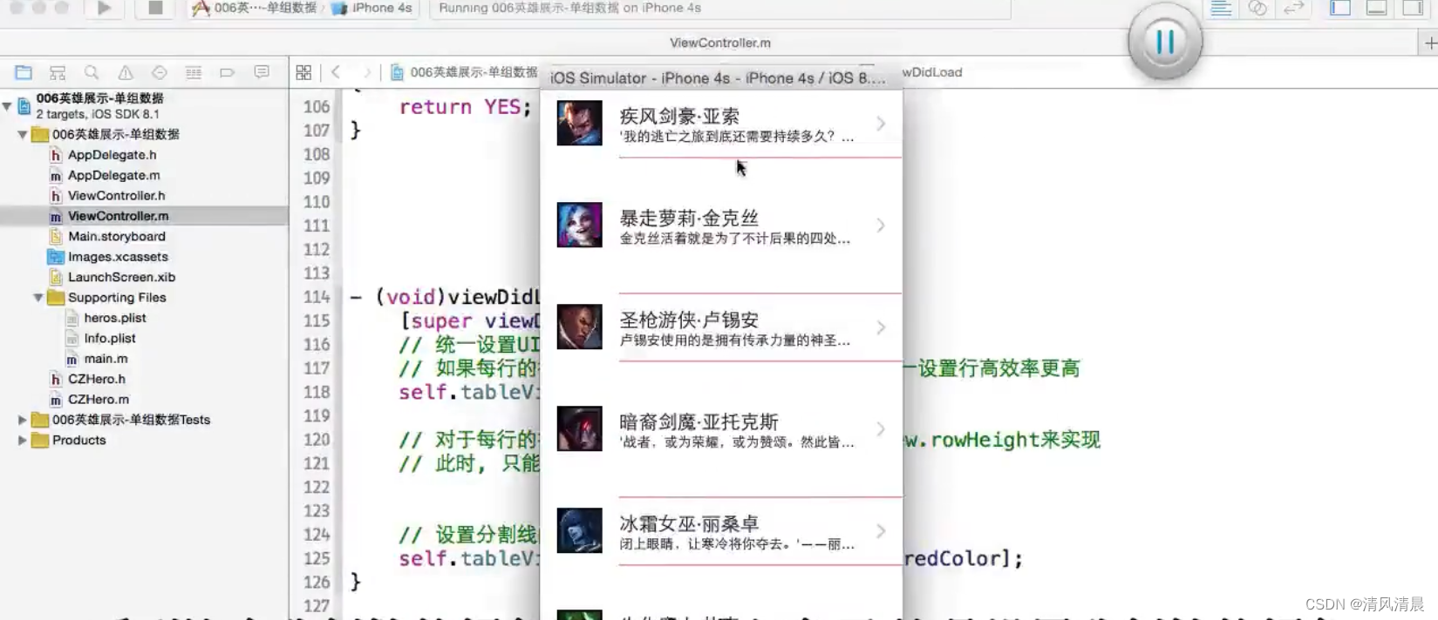Expand the Products group

click(x=23, y=440)
